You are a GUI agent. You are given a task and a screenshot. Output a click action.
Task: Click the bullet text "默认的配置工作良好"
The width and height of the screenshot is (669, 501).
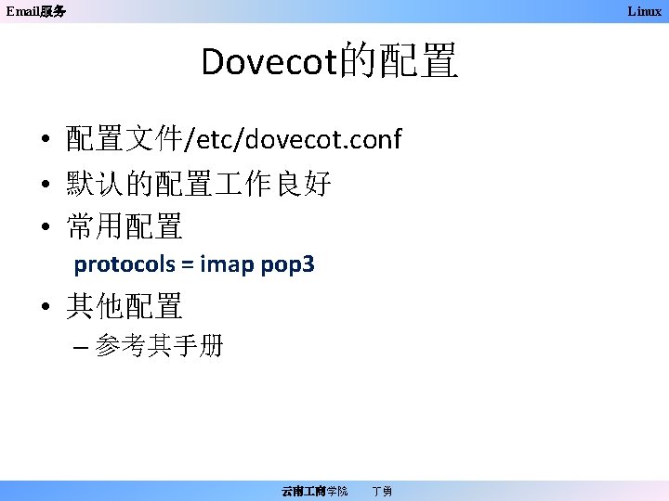[x=199, y=183]
